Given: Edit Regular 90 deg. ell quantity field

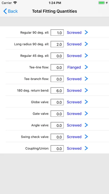Looking at the screenshot, I should (57, 33).
